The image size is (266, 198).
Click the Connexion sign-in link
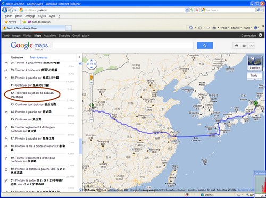tap(248, 36)
